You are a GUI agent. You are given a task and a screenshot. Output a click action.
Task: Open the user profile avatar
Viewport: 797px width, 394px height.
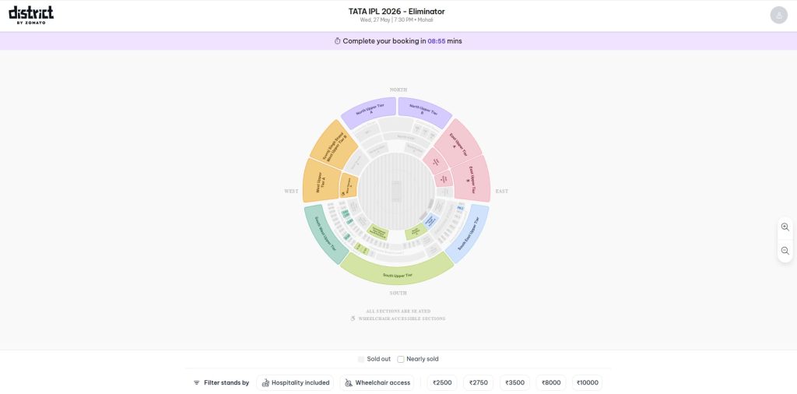point(778,15)
